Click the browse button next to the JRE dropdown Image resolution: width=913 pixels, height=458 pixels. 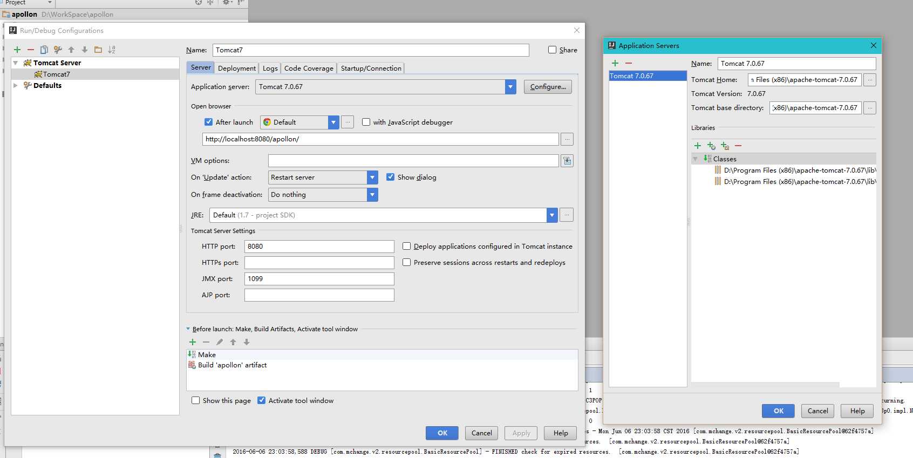[567, 215]
